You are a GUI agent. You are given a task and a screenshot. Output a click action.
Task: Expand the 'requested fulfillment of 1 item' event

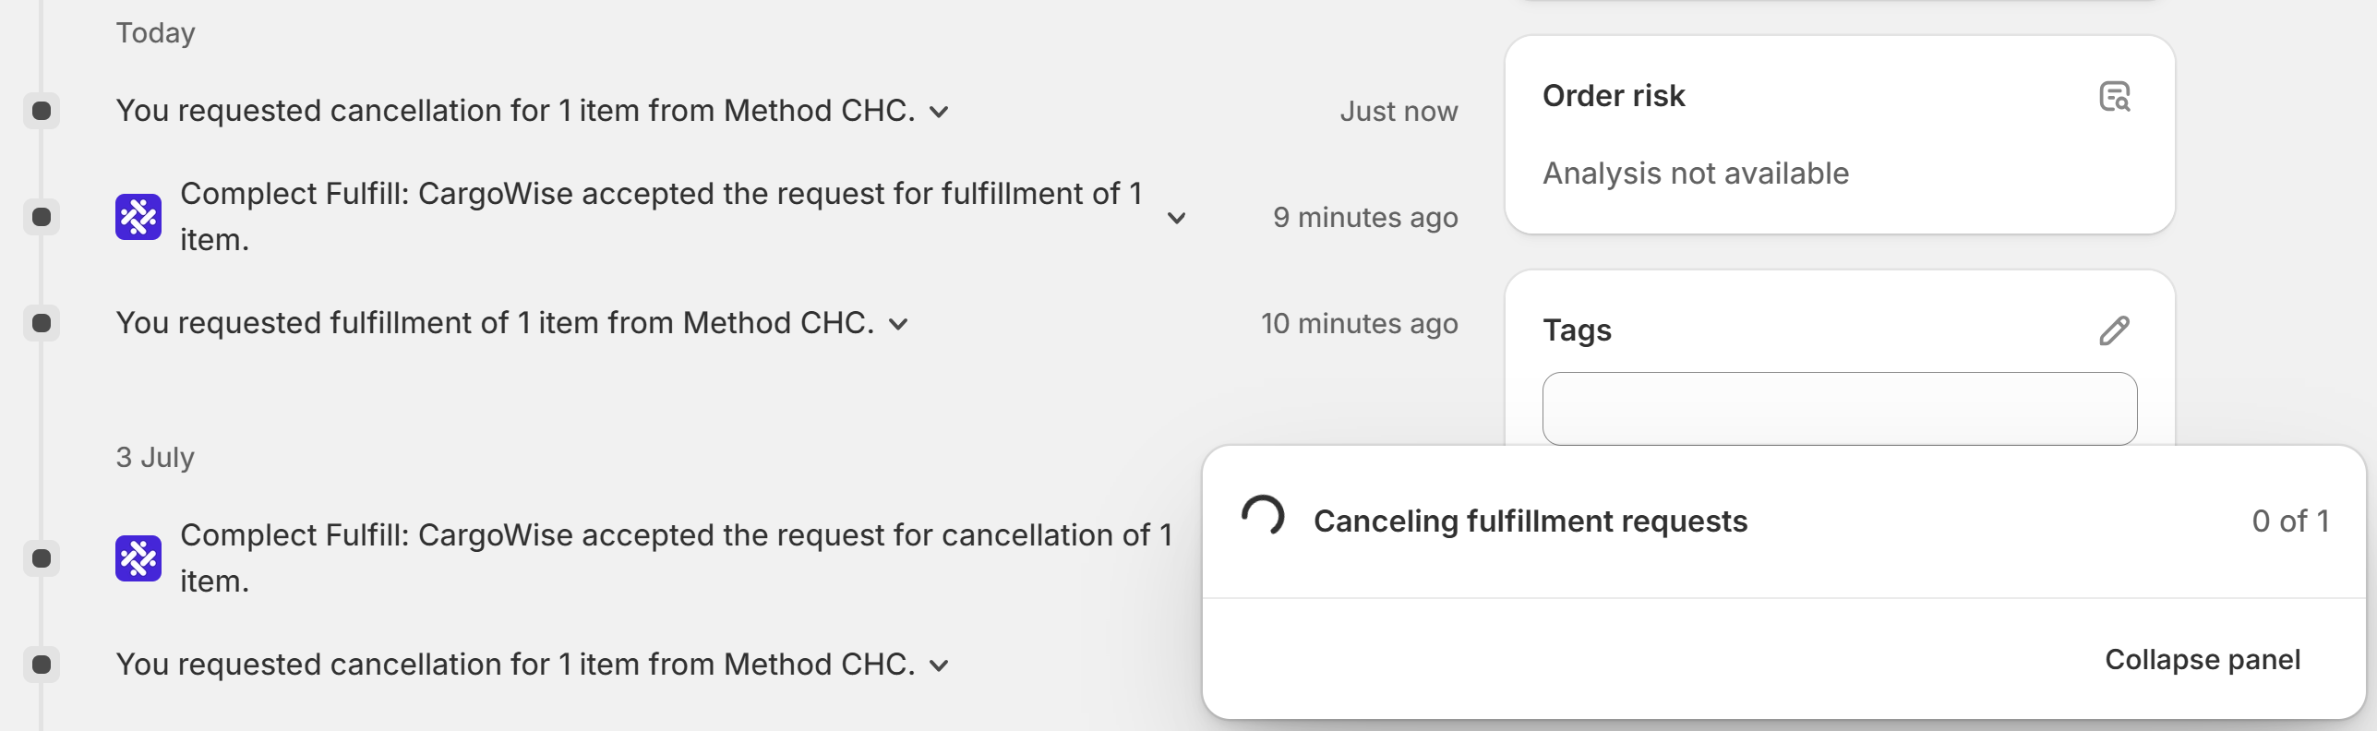click(x=898, y=325)
